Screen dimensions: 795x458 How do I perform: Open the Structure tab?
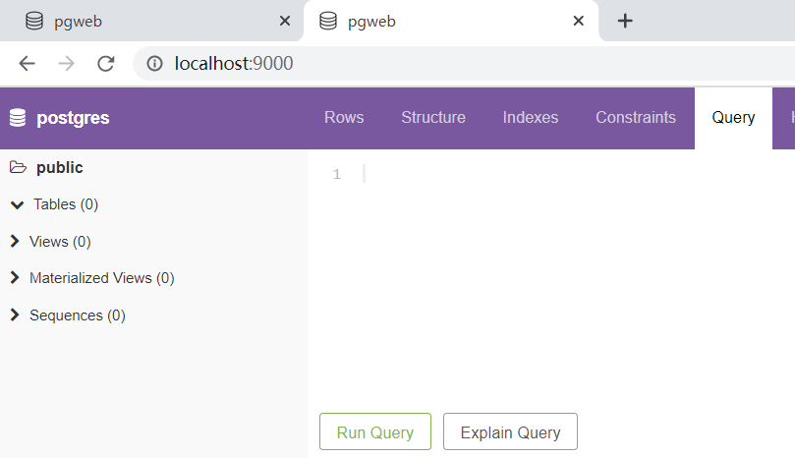(x=433, y=118)
